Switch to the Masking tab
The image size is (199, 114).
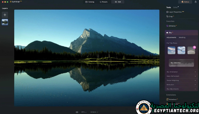click(x=182, y=37)
